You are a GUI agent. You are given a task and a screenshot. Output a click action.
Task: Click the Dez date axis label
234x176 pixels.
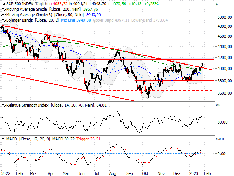tap(177, 173)
